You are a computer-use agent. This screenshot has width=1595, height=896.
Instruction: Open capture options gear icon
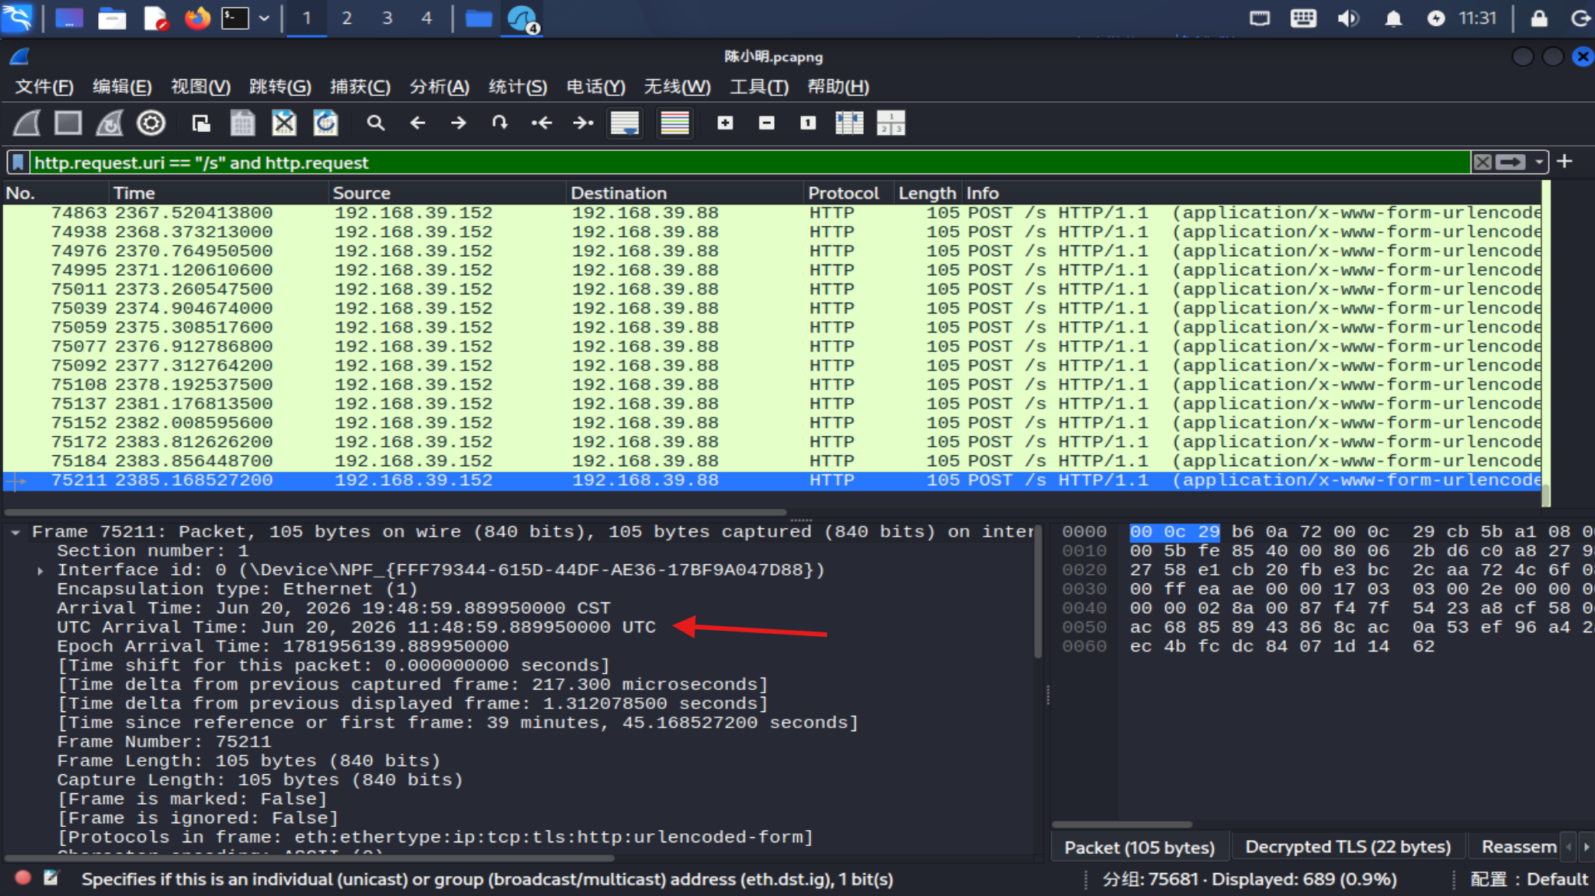[x=151, y=123]
